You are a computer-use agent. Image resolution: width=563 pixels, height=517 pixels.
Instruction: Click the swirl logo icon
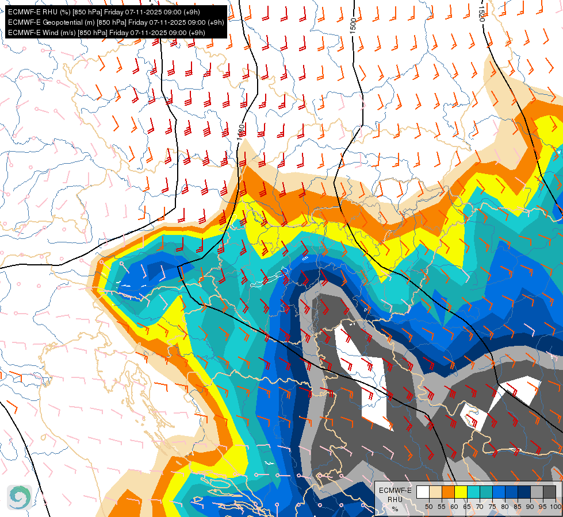pyautogui.click(x=20, y=497)
